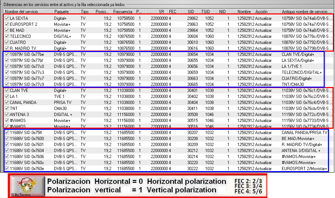Screen dimensions: 335x198
Task: Select old name ANTENA 3/DIGITAL +
Action: (x=301, y=151)
